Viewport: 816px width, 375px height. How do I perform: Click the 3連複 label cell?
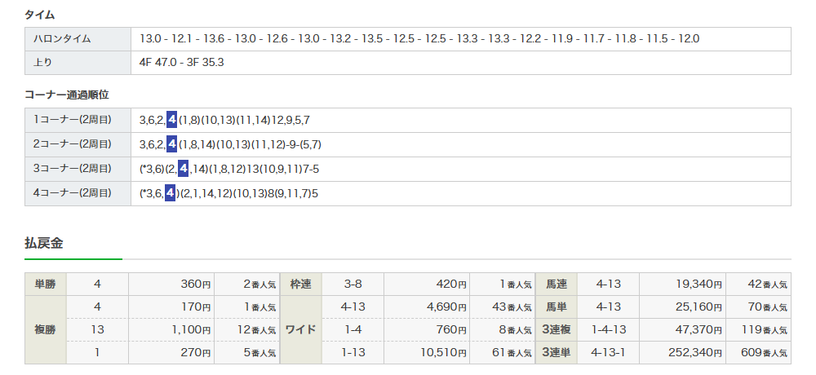click(557, 330)
